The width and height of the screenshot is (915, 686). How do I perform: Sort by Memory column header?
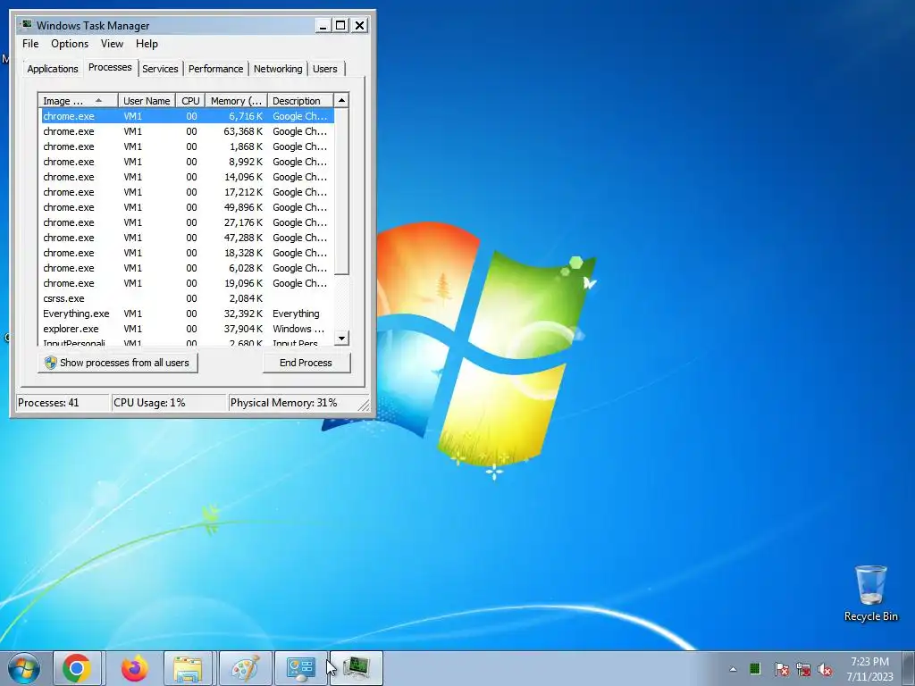click(236, 101)
